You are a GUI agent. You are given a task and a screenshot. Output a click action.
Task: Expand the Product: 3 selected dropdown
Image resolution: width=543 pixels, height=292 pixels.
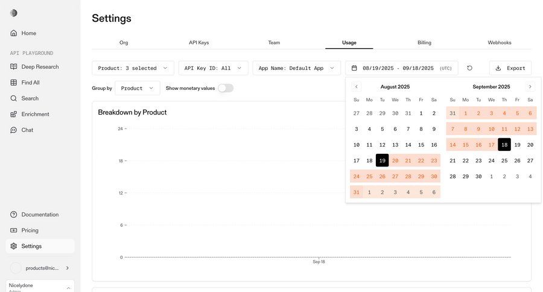[133, 68]
